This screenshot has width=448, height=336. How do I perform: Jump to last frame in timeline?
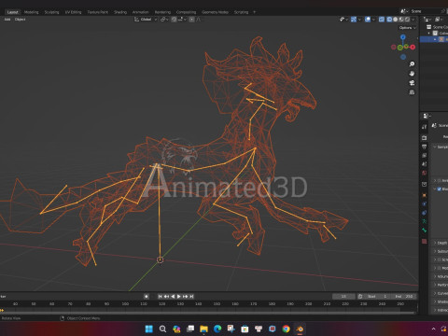pyautogui.click(x=191, y=296)
